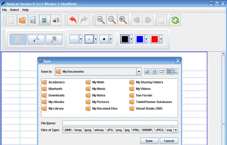Select the My Pictures folder
227x145 pixels.
97,102
